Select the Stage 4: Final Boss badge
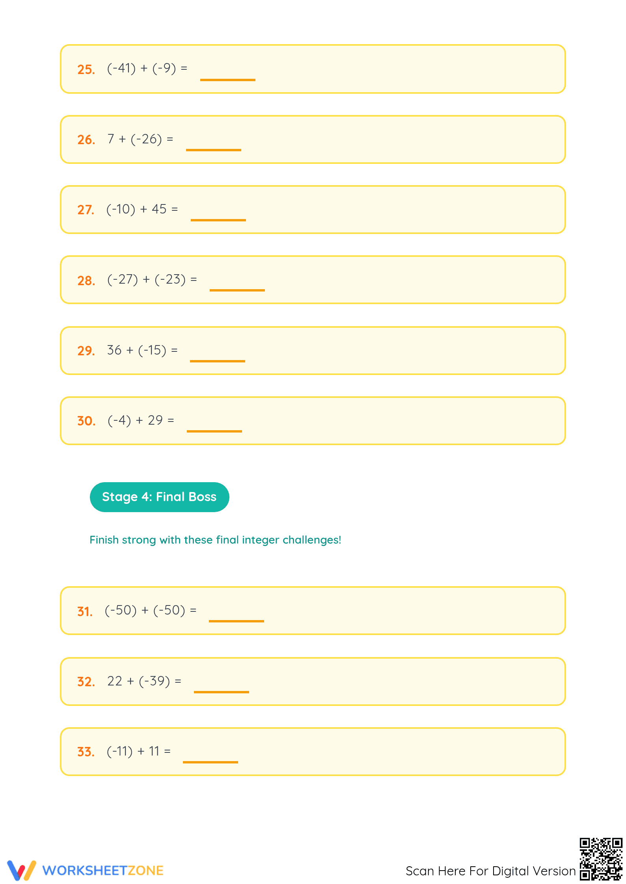The height and width of the screenshot is (884, 626). click(x=160, y=497)
